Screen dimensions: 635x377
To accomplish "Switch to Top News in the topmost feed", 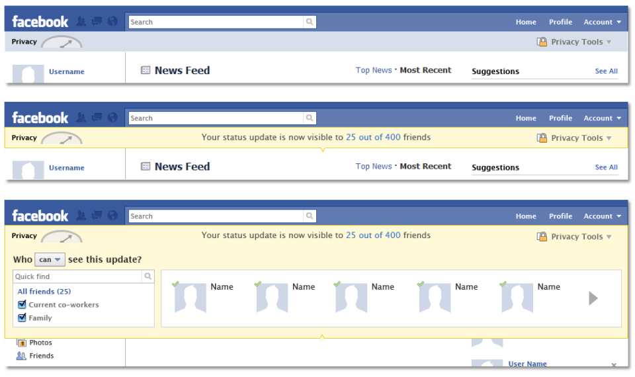I will coord(374,70).
